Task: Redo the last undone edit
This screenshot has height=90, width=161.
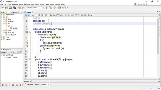Action: point(23,8)
